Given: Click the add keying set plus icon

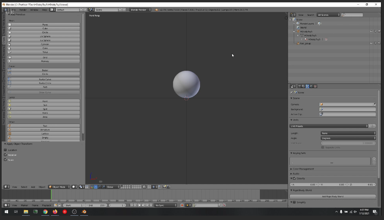Looking at the screenshot, I should pyautogui.click(x=374, y=159).
